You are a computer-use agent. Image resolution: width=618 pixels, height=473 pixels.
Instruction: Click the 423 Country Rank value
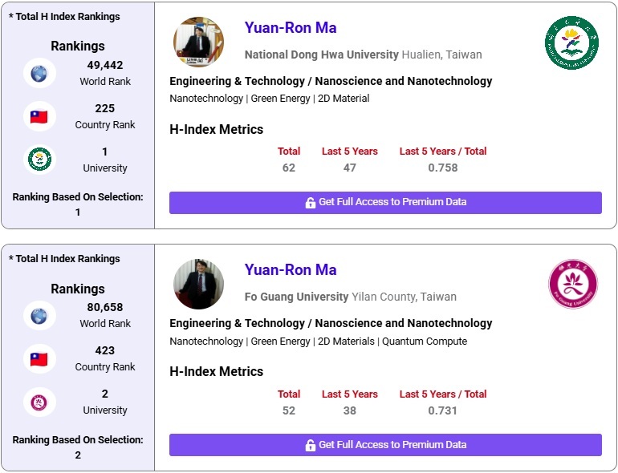tap(105, 350)
